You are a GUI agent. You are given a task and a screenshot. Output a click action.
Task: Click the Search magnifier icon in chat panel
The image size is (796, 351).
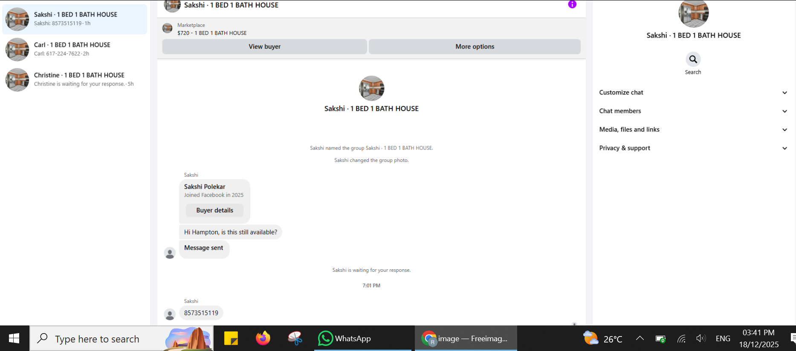point(693,59)
